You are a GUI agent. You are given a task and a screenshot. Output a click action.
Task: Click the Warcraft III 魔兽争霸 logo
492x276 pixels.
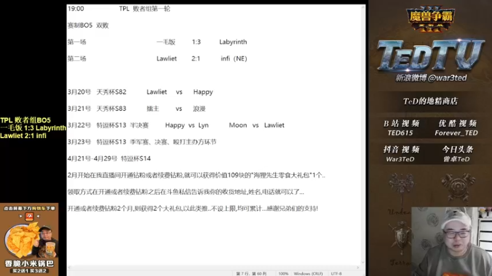[x=430, y=19]
